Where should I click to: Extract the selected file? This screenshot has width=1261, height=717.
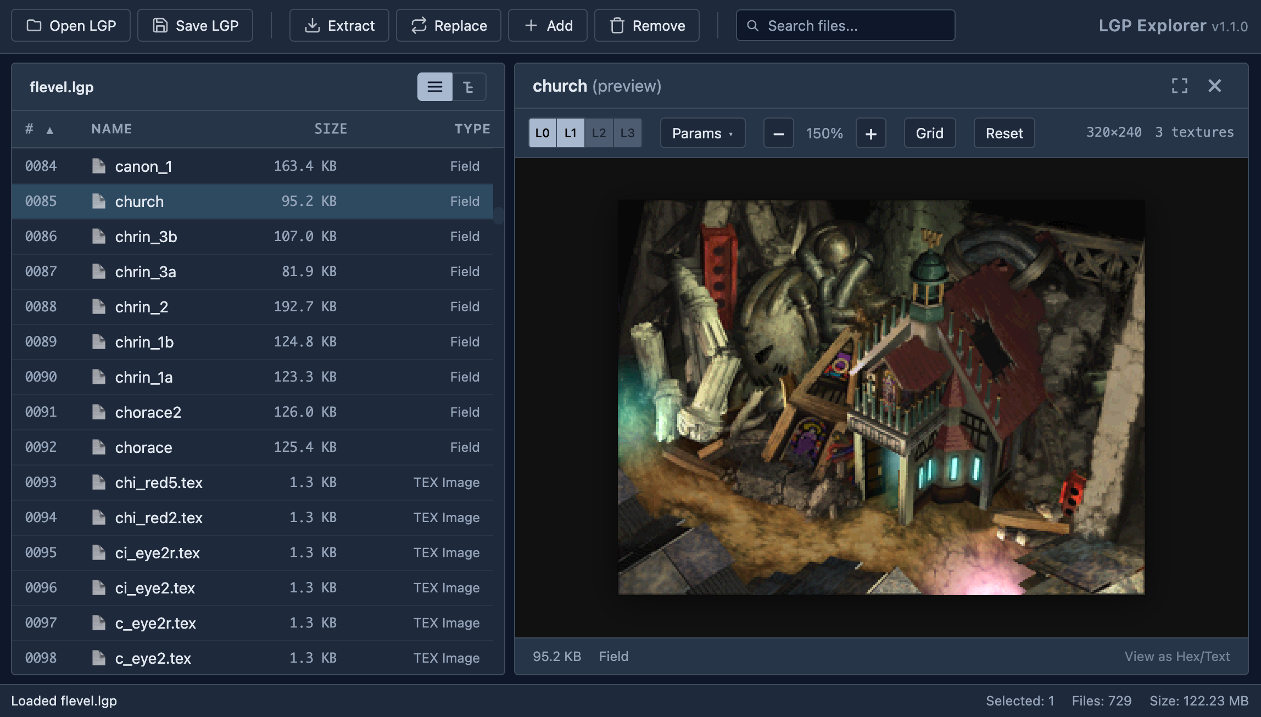click(339, 25)
